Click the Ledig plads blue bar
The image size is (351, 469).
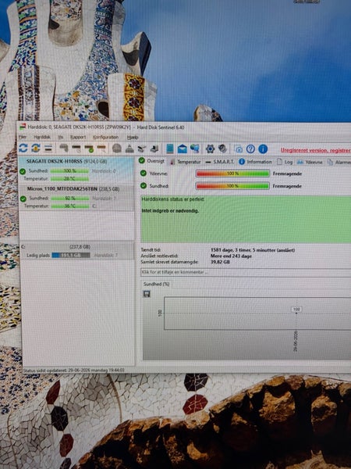(71, 255)
